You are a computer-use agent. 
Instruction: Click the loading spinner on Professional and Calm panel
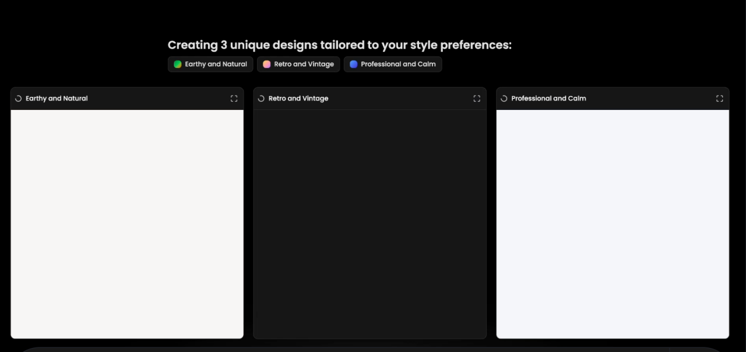click(504, 98)
